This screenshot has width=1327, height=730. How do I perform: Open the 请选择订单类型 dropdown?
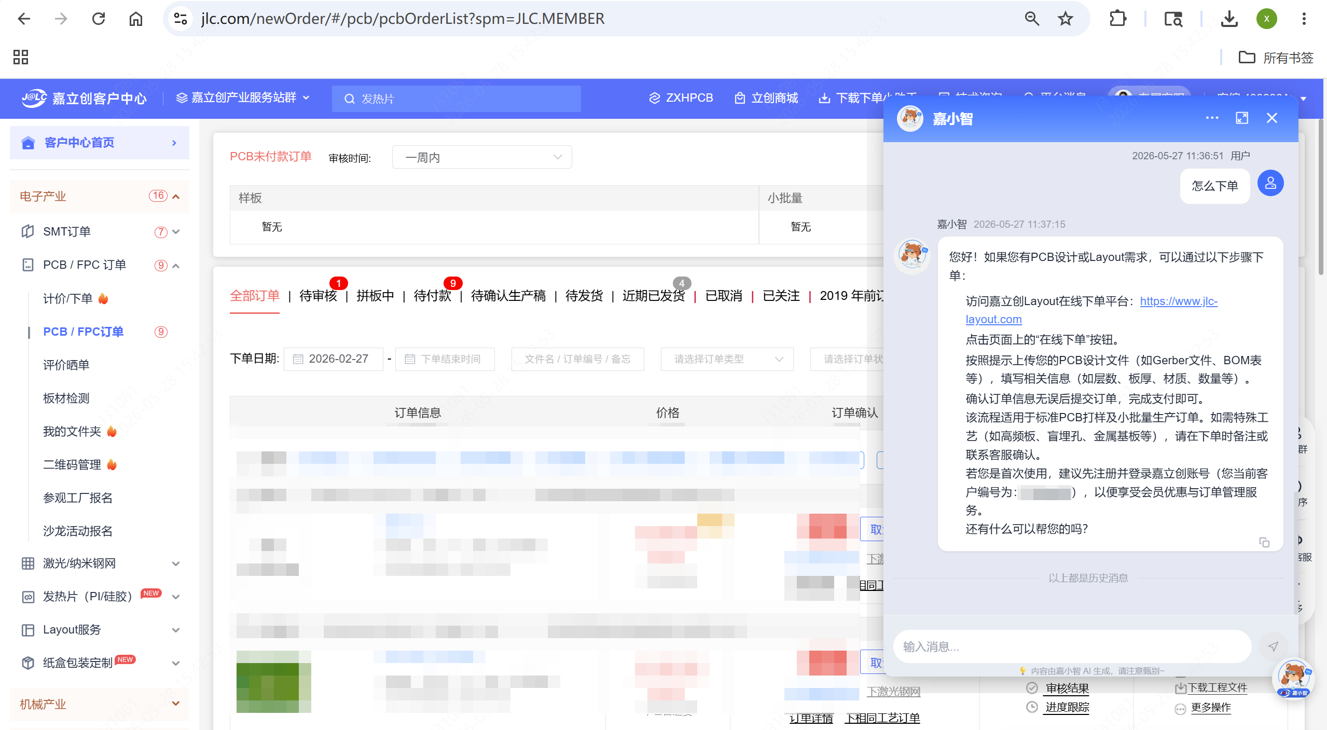[727, 359]
